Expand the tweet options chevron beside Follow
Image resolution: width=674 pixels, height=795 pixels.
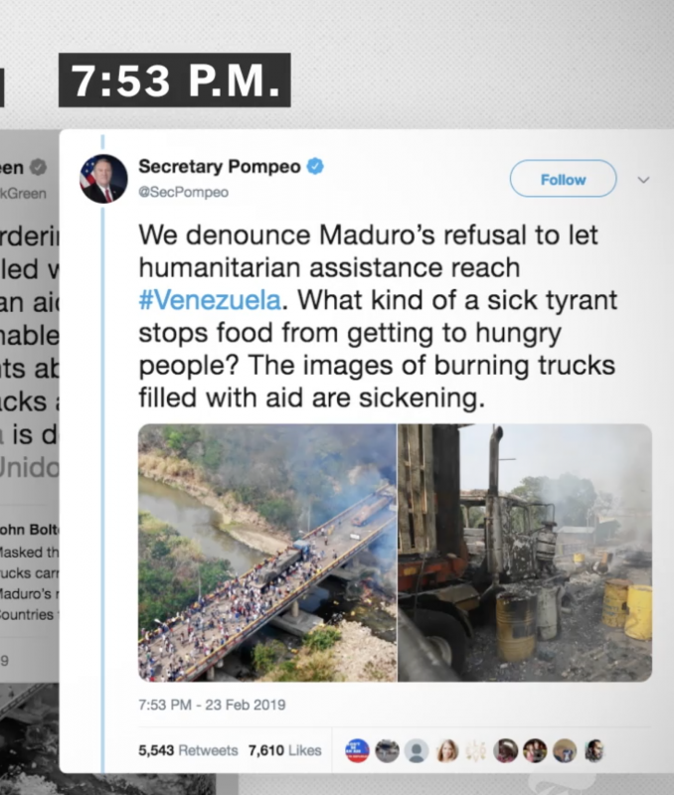click(x=643, y=180)
